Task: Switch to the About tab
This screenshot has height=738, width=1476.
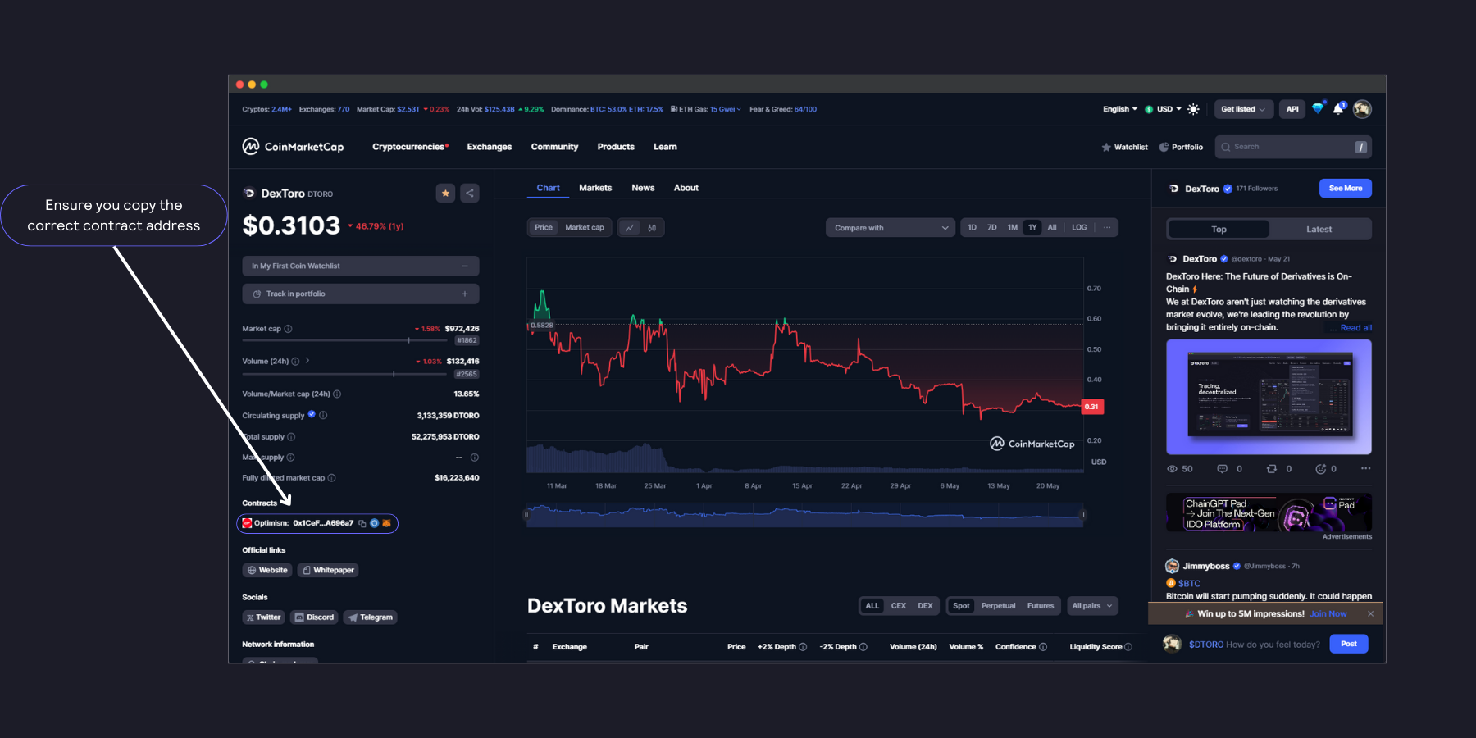Action: point(686,188)
